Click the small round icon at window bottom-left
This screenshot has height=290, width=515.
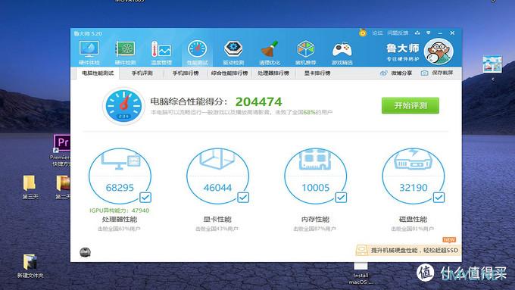[x=85, y=252]
